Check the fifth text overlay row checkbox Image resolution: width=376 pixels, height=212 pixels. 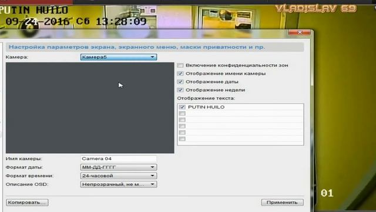[x=182, y=132]
